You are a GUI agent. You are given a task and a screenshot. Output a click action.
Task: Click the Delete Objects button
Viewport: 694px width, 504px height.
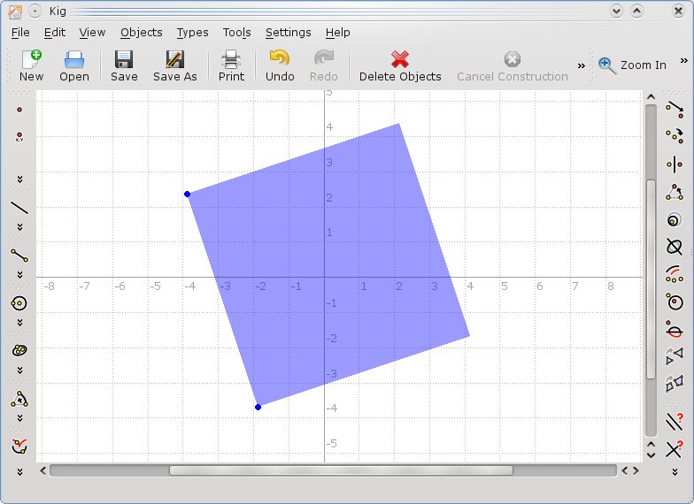click(x=400, y=65)
